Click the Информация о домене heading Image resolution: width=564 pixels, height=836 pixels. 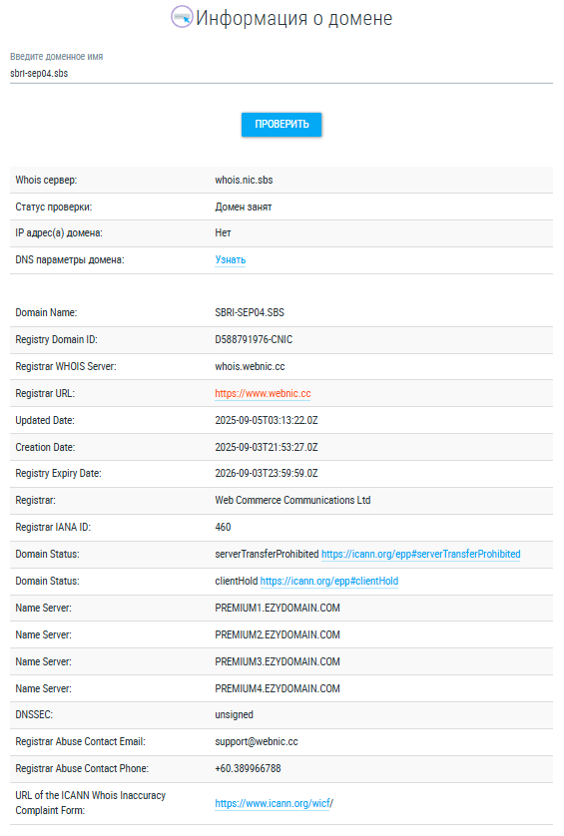(294, 18)
